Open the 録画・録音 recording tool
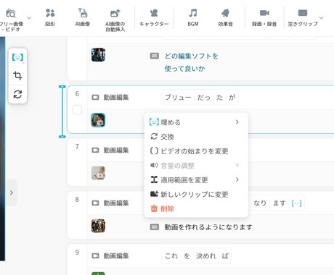Screen dimensions: 334x275 [264, 17]
